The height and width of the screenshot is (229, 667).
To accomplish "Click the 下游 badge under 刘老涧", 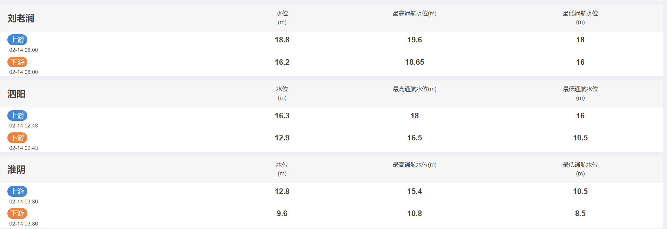I will 17,62.
